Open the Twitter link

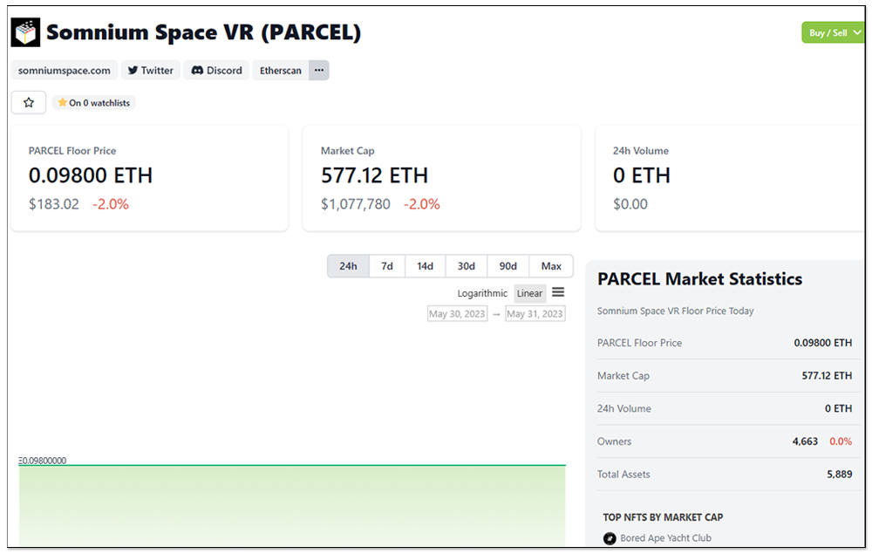151,70
